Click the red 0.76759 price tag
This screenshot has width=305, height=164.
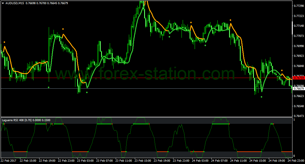299,78
